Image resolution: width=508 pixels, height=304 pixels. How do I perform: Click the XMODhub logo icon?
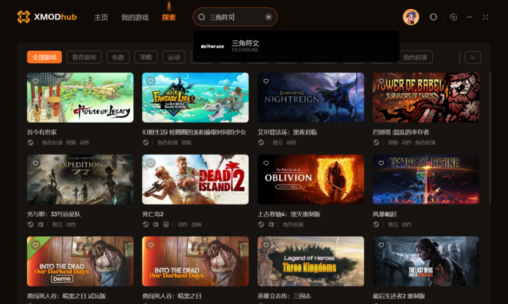click(x=23, y=17)
